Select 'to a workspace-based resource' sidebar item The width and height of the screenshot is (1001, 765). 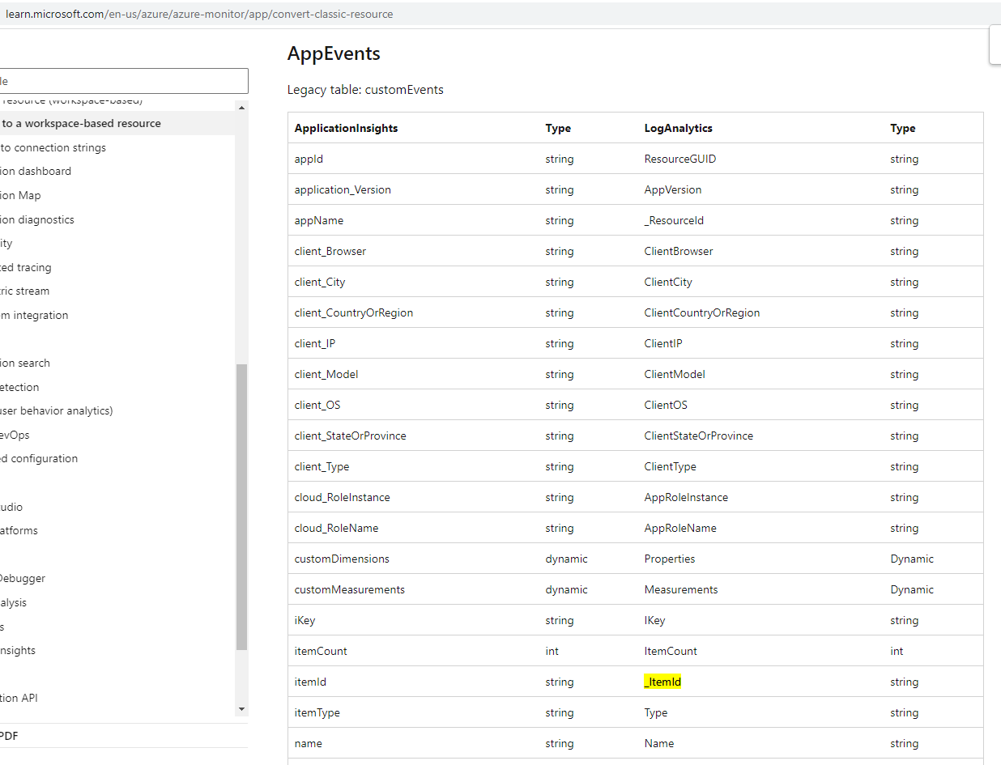pyautogui.click(x=81, y=124)
